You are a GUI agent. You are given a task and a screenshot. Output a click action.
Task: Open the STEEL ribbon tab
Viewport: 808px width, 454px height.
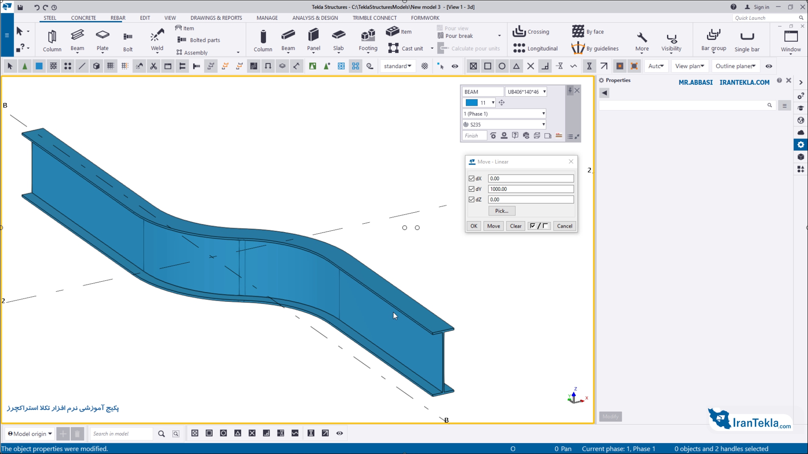tap(50, 18)
